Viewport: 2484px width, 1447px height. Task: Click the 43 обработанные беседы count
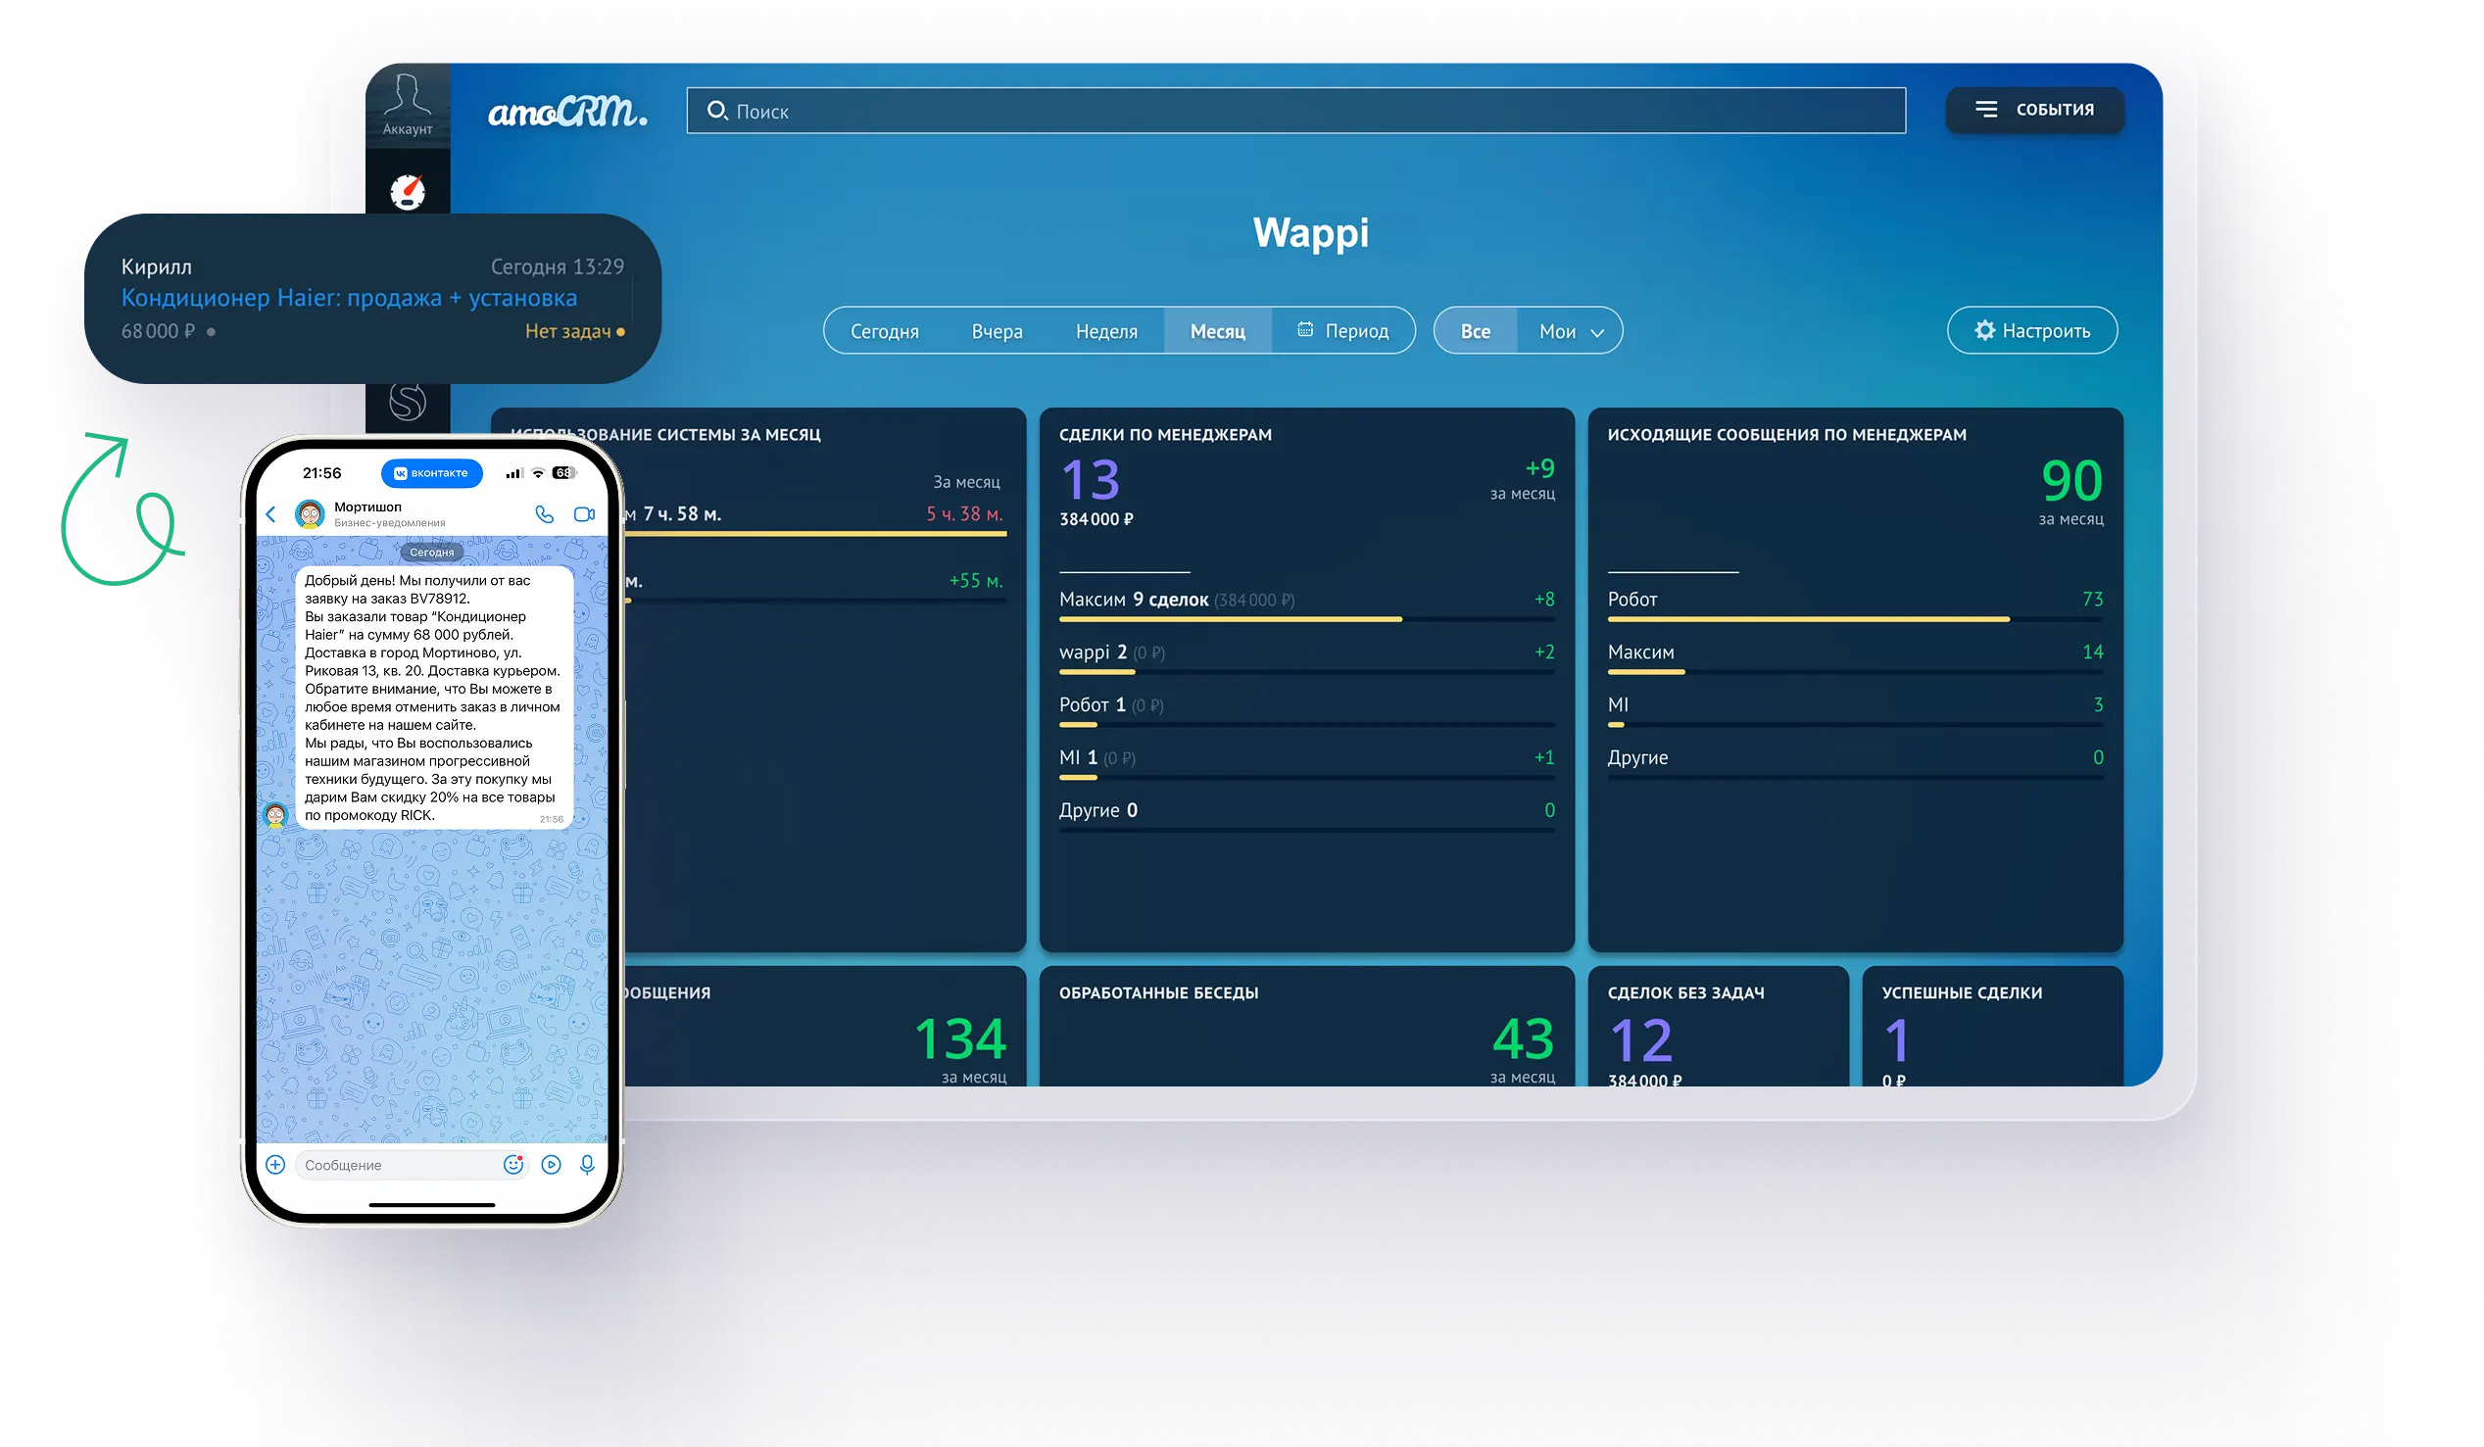click(1523, 1039)
